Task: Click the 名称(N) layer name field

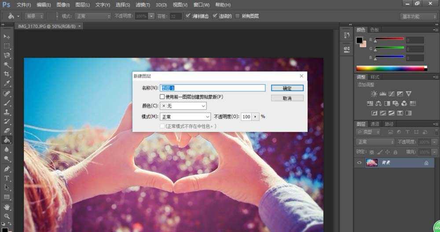Action: (x=213, y=88)
